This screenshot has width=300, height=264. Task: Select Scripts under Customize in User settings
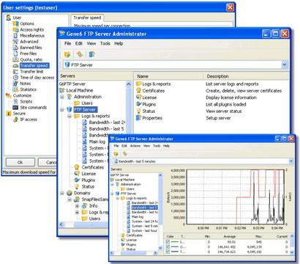(26, 101)
